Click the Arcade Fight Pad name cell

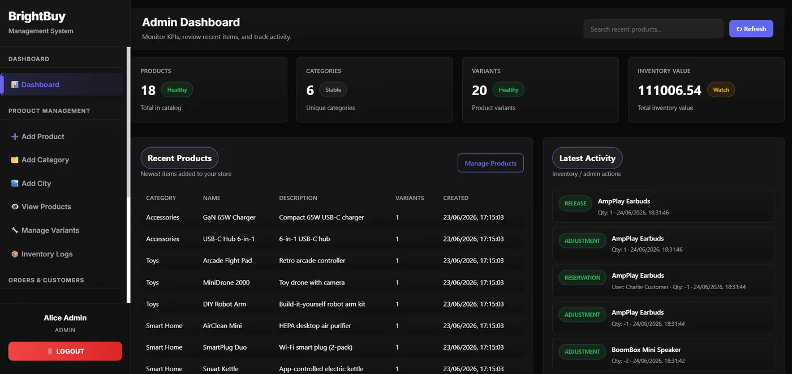pyautogui.click(x=227, y=261)
